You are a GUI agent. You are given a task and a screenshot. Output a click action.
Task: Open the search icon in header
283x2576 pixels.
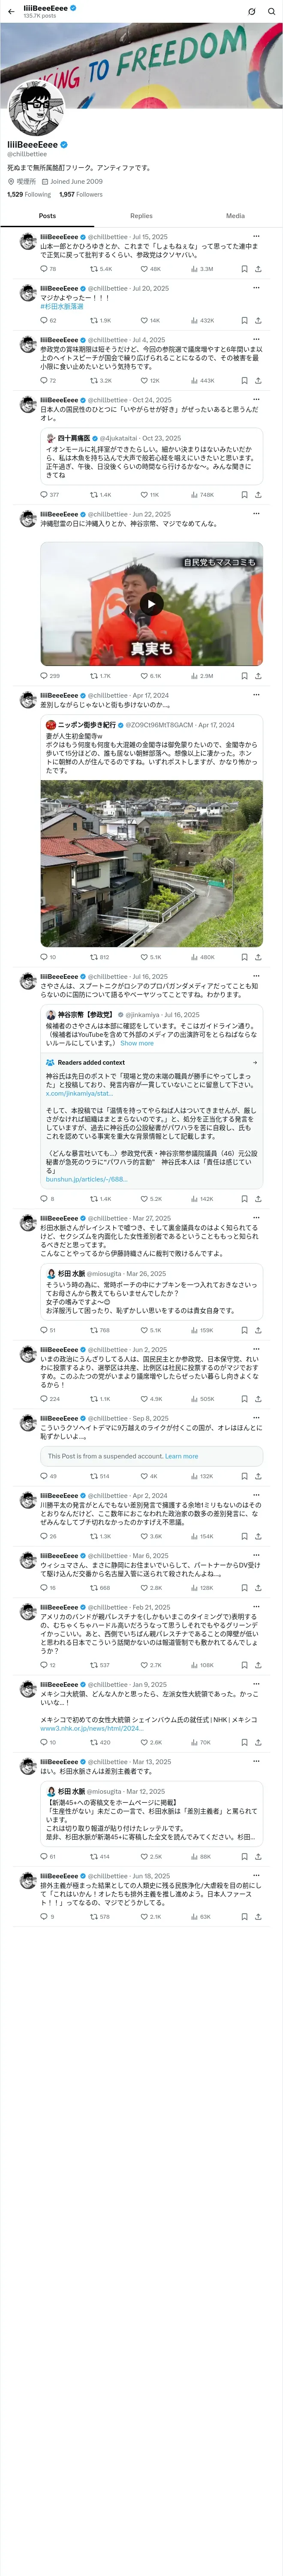click(x=271, y=11)
